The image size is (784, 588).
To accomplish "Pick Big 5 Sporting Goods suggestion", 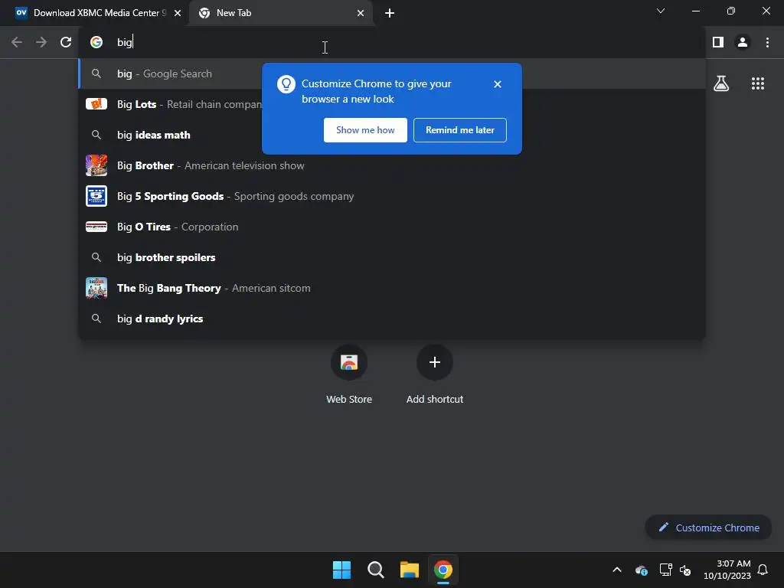I will pyautogui.click(x=392, y=196).
